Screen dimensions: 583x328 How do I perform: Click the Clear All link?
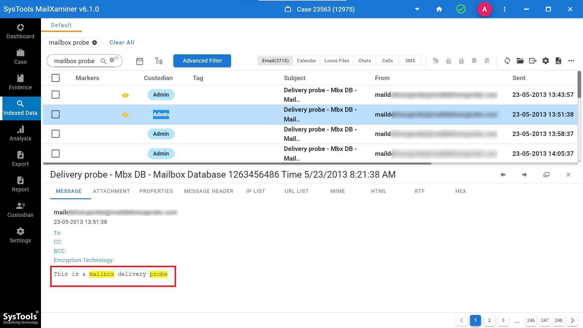(x=122, y=43)
